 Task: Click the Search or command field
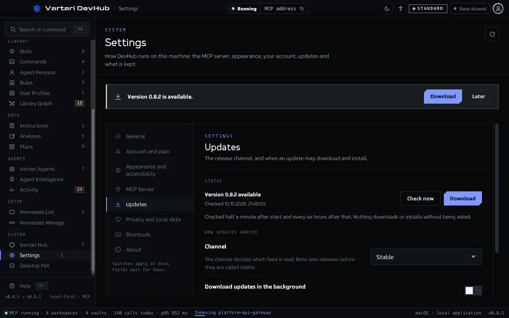(47, 29)
